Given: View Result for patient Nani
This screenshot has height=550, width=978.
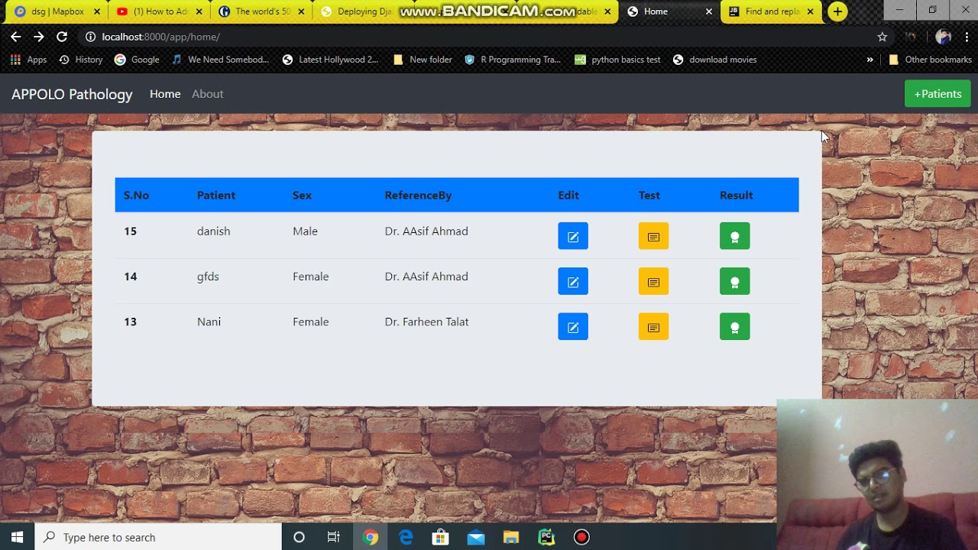Looking at the screenshot, I should pos(734,327).
